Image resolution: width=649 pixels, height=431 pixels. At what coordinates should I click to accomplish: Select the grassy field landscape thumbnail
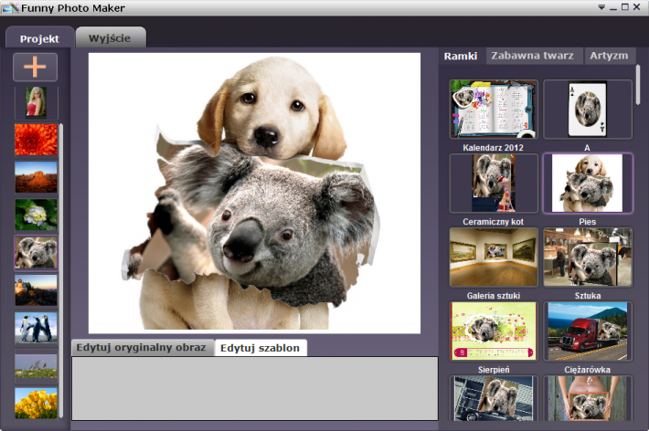point(36,365)
